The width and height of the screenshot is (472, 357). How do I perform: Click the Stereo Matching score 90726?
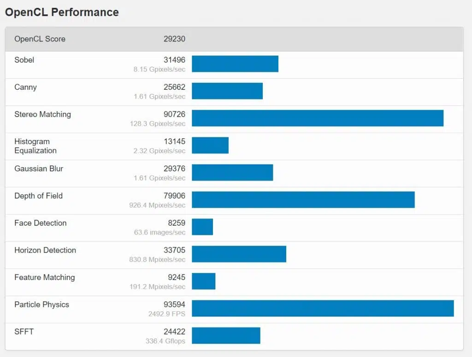[174, 114]
